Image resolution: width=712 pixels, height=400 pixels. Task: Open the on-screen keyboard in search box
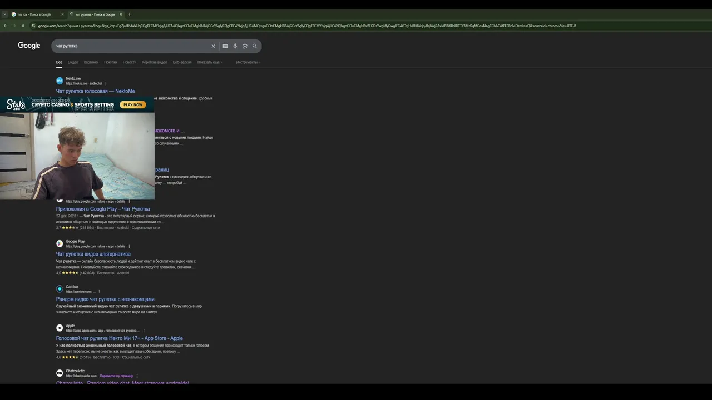225,46
